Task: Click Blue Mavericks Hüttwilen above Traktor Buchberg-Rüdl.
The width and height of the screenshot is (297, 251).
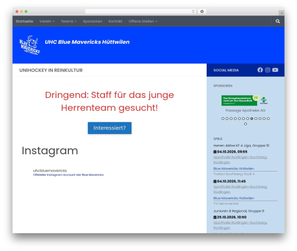Action: click(x=233, y=169)
